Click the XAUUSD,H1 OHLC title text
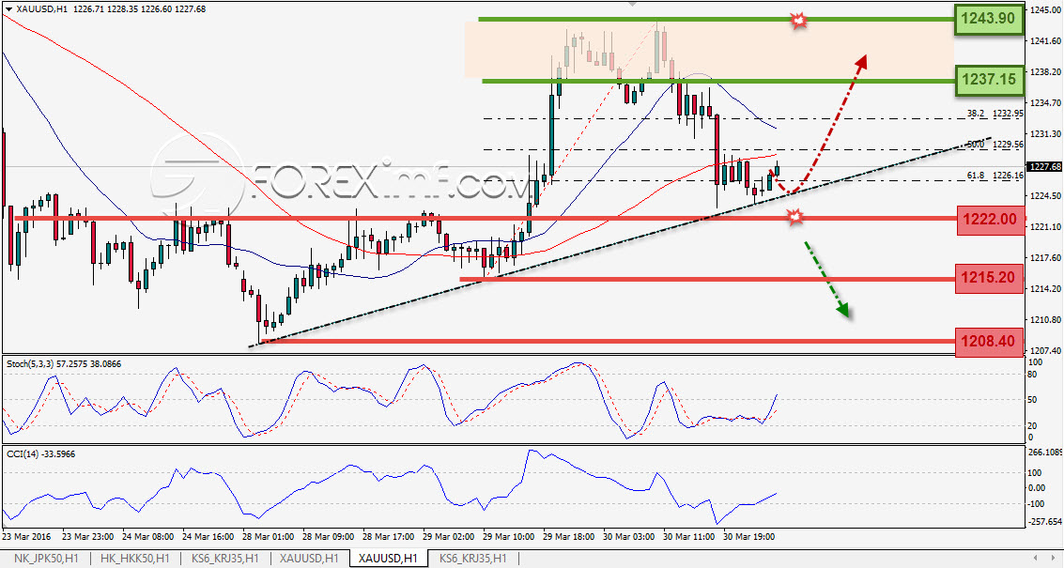Viewport: 1064px width, 568px height. pos(112,9)
